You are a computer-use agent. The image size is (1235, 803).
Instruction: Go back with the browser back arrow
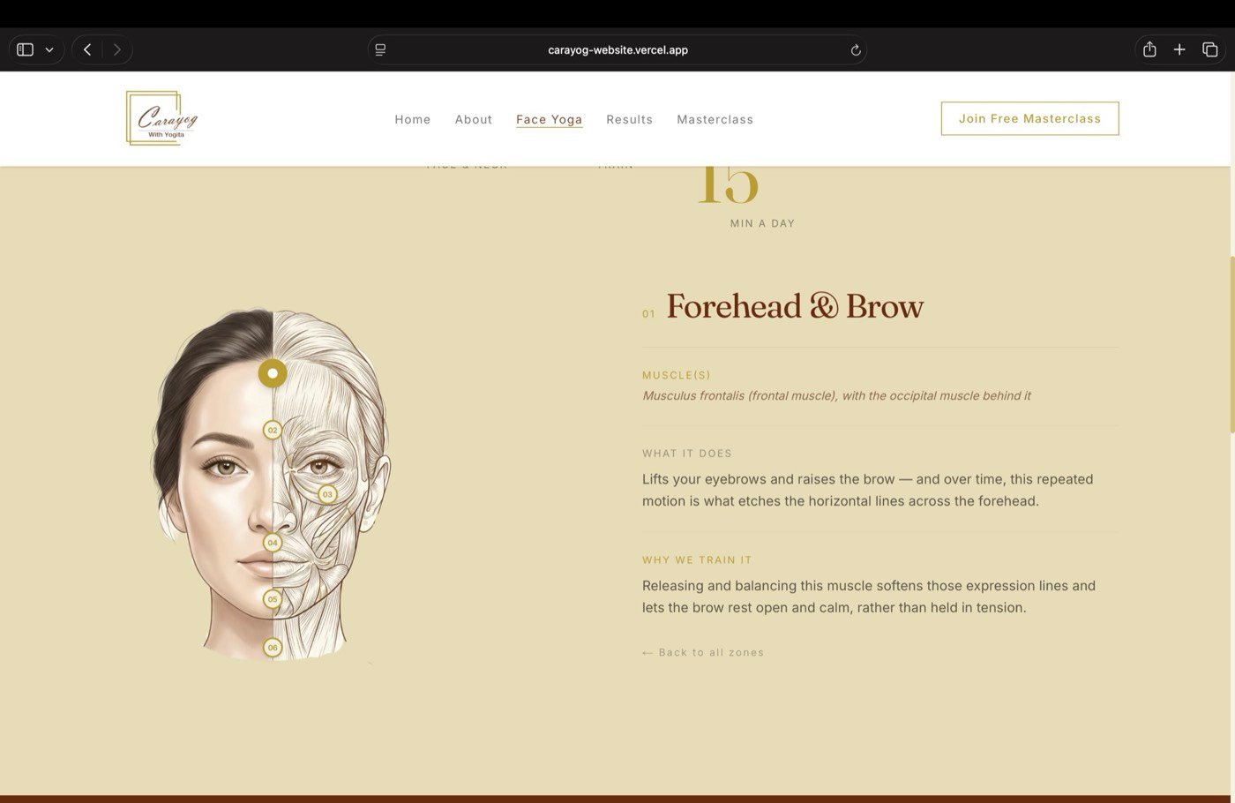(x=87, y=49)
